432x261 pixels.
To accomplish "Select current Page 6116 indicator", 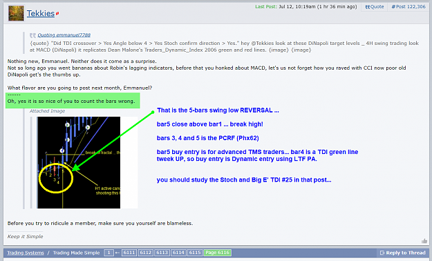I will tap(217, 253).
